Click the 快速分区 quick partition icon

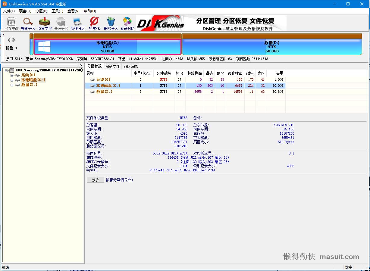coord(61,24)
